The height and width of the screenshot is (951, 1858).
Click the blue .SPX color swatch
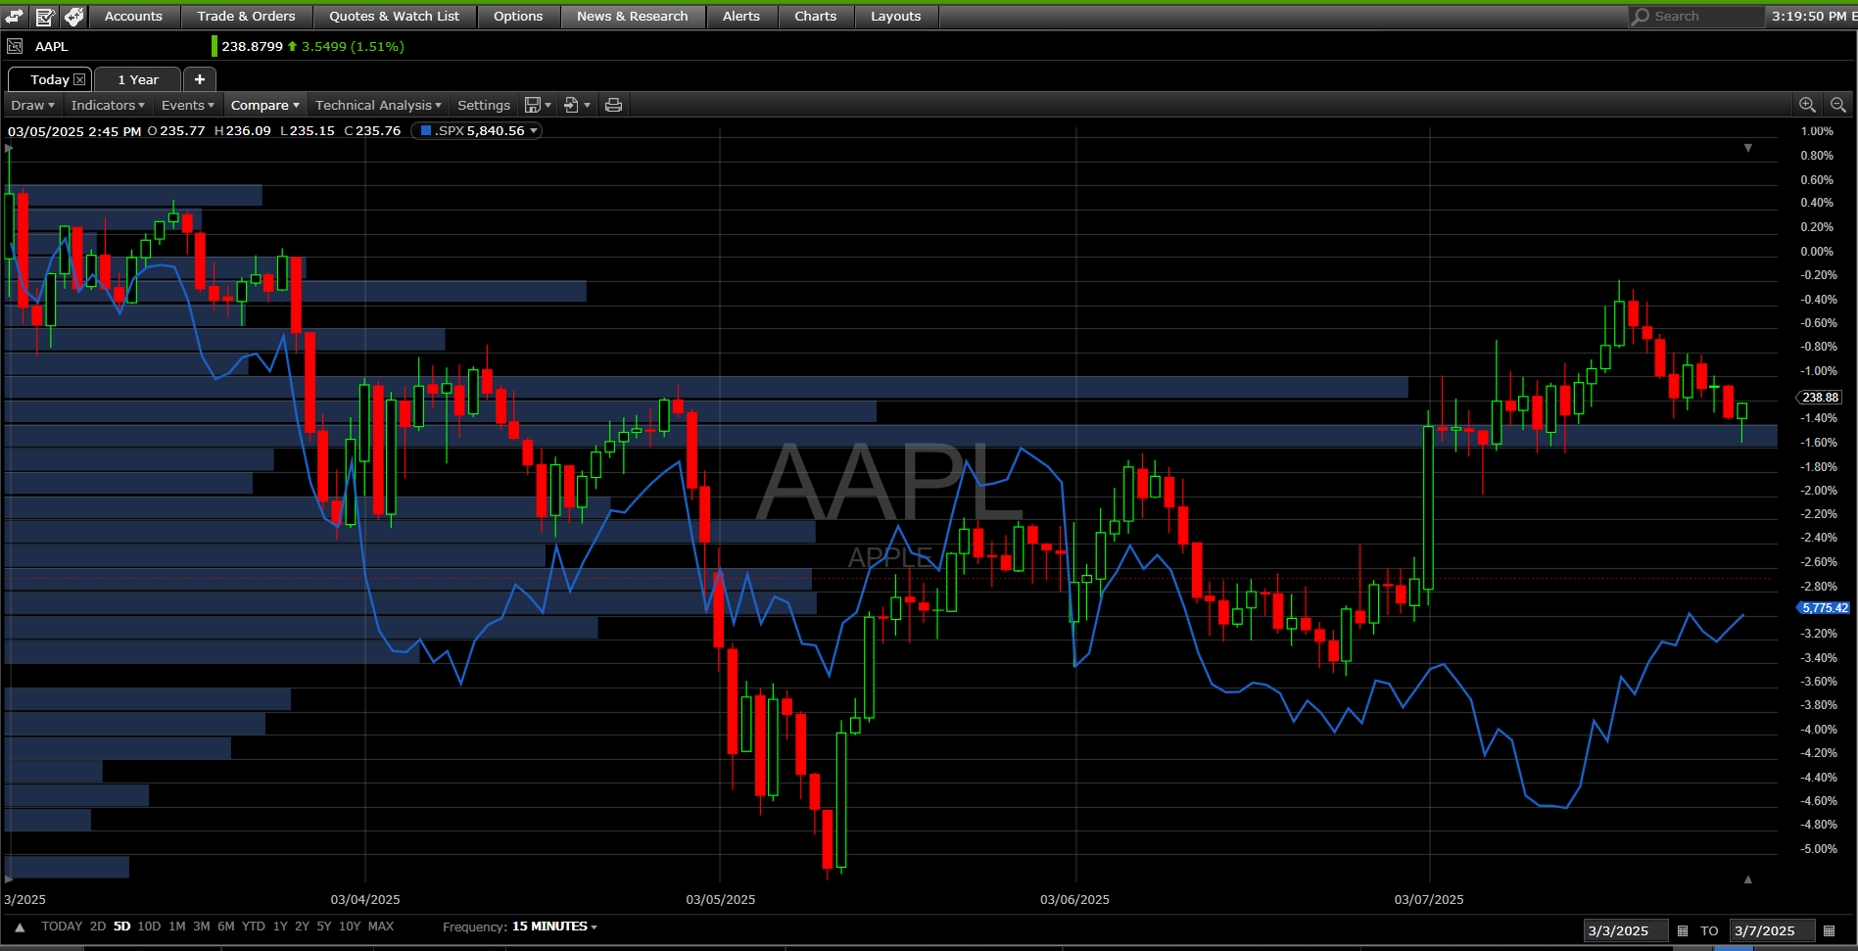pos(425,131)
